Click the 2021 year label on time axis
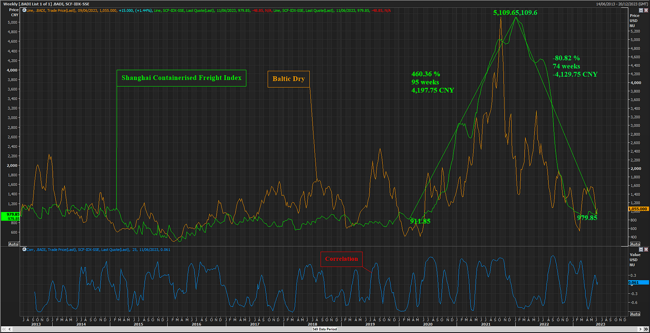This screenshot has height=333, width=650. tap(486, 325)
